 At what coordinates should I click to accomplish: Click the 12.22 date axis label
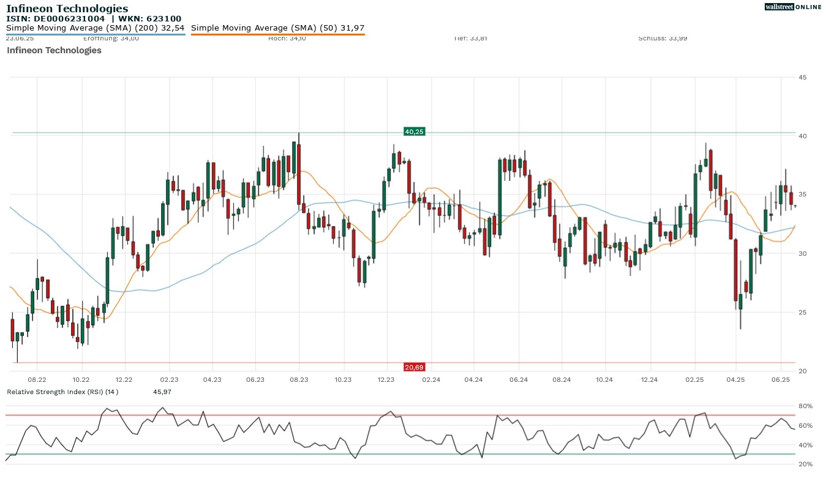pyautogui.click(x=124, y=380)
